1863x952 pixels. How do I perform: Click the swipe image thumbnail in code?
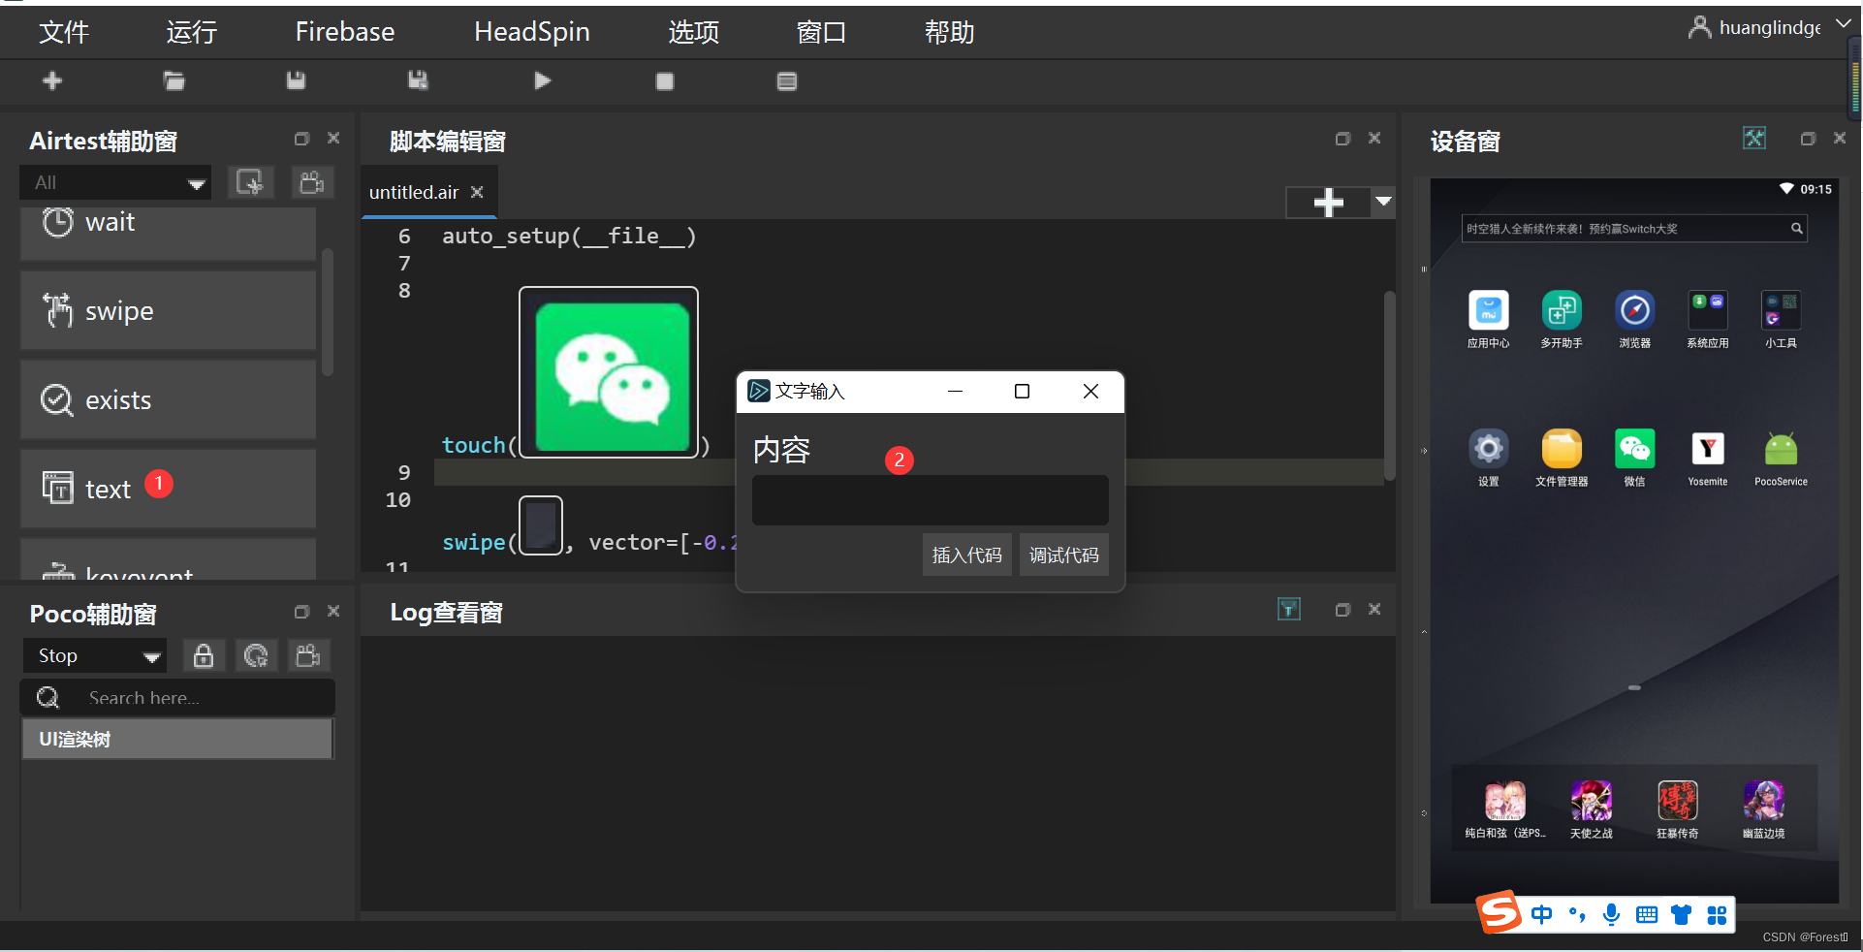tap(541, 525)
